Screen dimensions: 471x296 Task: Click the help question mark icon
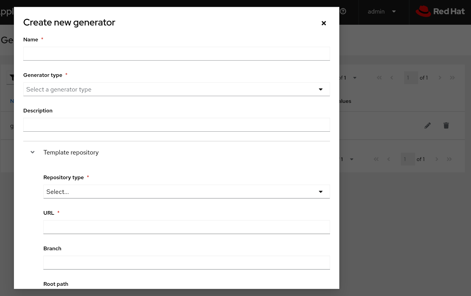tap(343, 11)
